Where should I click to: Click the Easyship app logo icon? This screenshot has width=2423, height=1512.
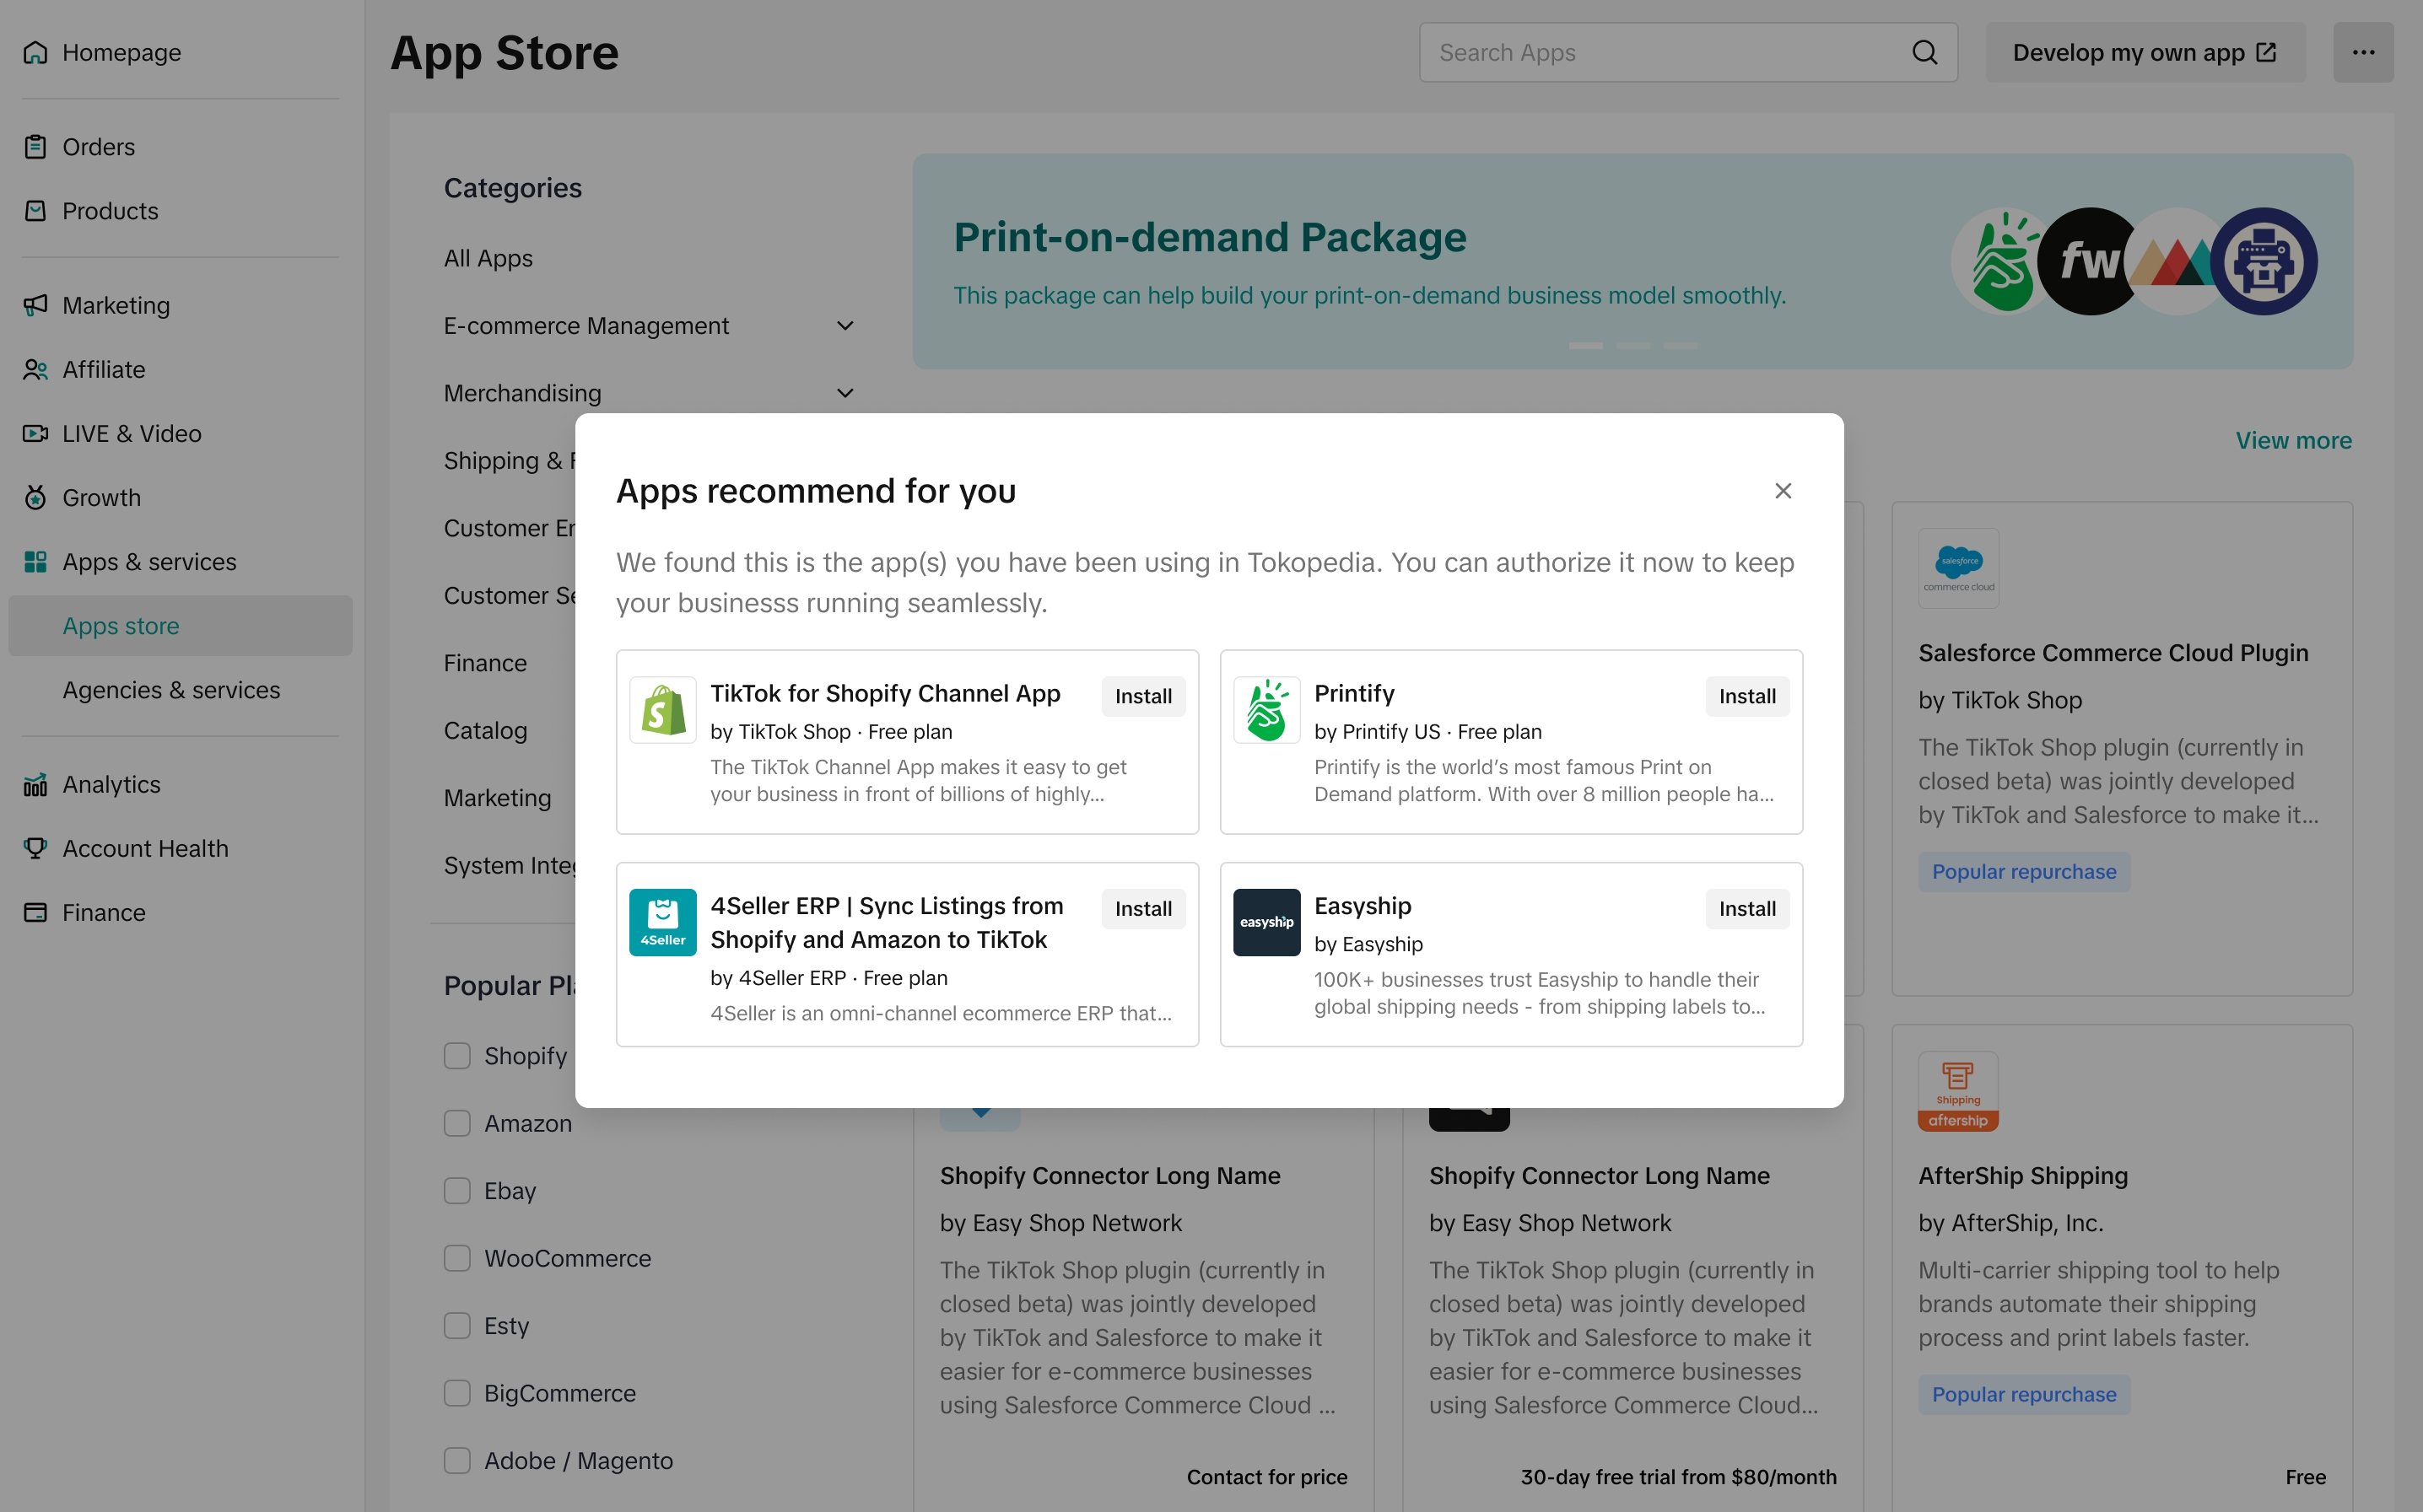1266,922
